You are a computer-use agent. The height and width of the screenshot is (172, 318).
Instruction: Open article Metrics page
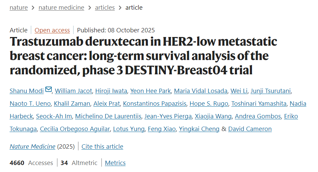pyautogui.click(x=115, y=163)
